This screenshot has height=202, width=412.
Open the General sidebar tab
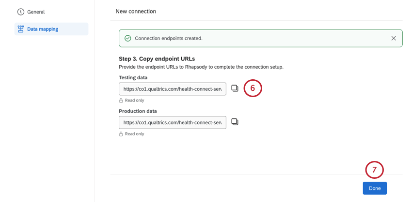pos(36,12)
